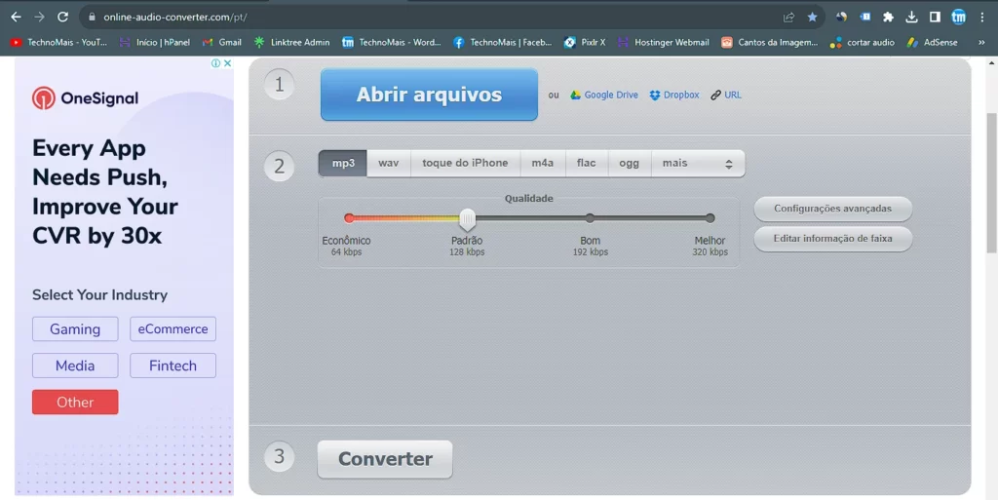This screenshot has width=998, height=500.
Task: Share this page using the share icon
Action: click(788, 18)
